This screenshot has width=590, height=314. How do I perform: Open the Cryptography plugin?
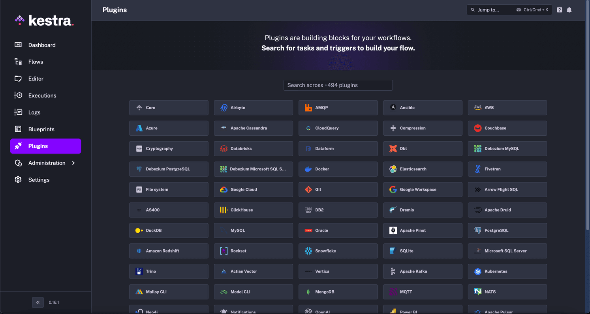[x=169, y=149]
